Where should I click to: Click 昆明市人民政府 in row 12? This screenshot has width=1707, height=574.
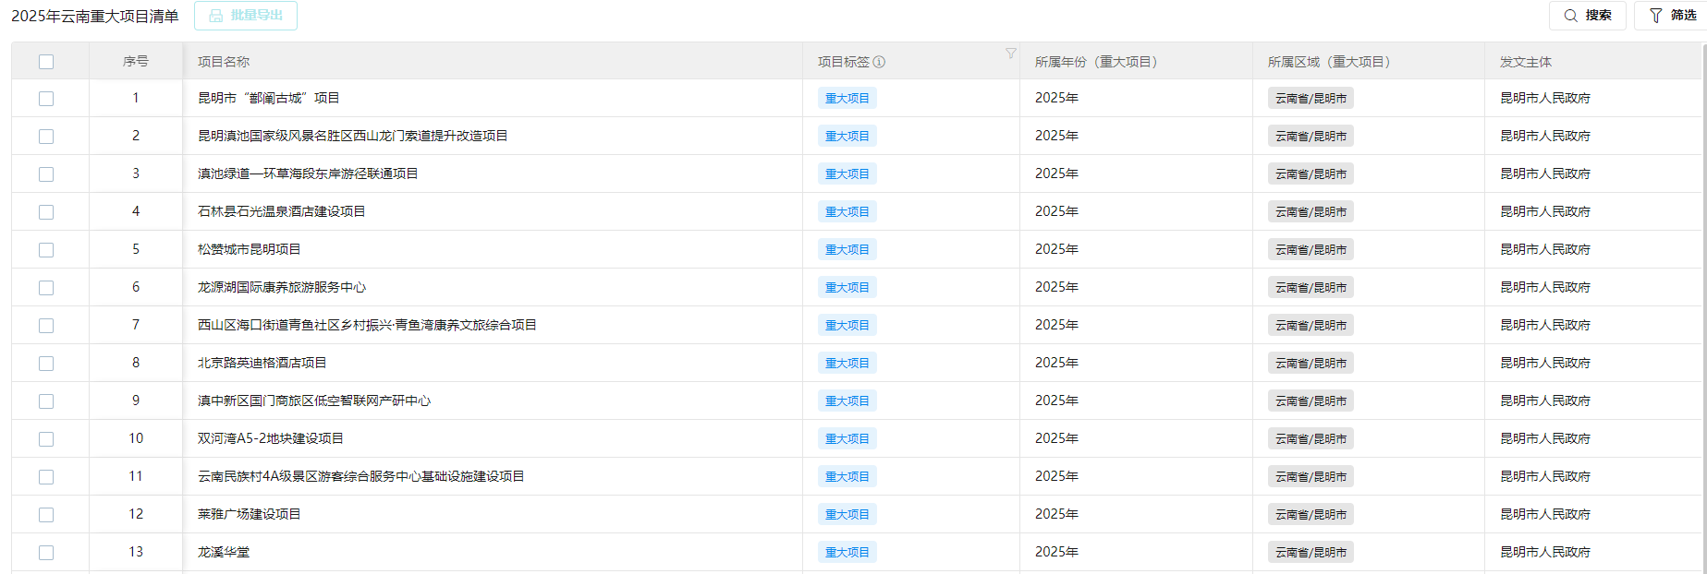tap(1544, 514)
